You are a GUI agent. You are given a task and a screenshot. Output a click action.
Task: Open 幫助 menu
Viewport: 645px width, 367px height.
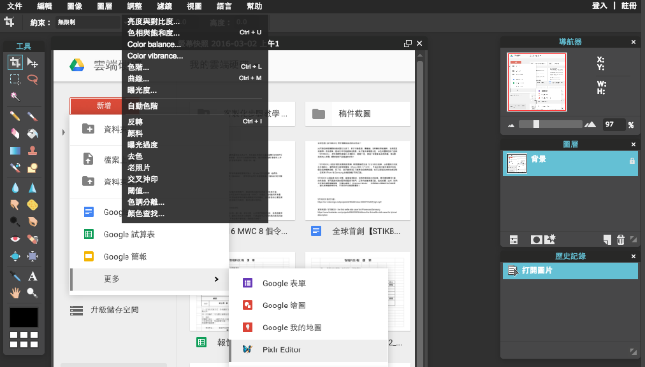[x=254, y=6]
